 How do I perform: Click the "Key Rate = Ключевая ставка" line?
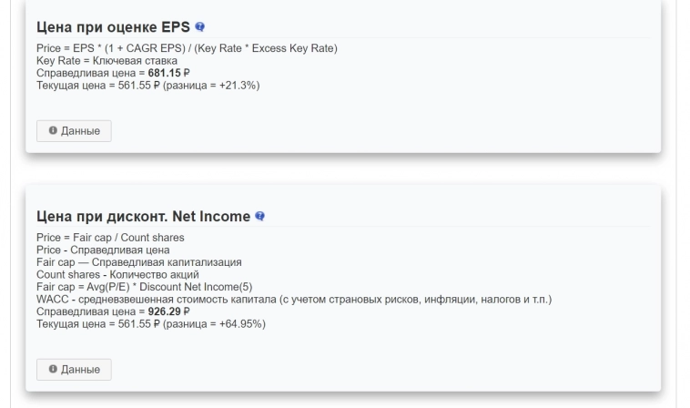pos(107,60)
